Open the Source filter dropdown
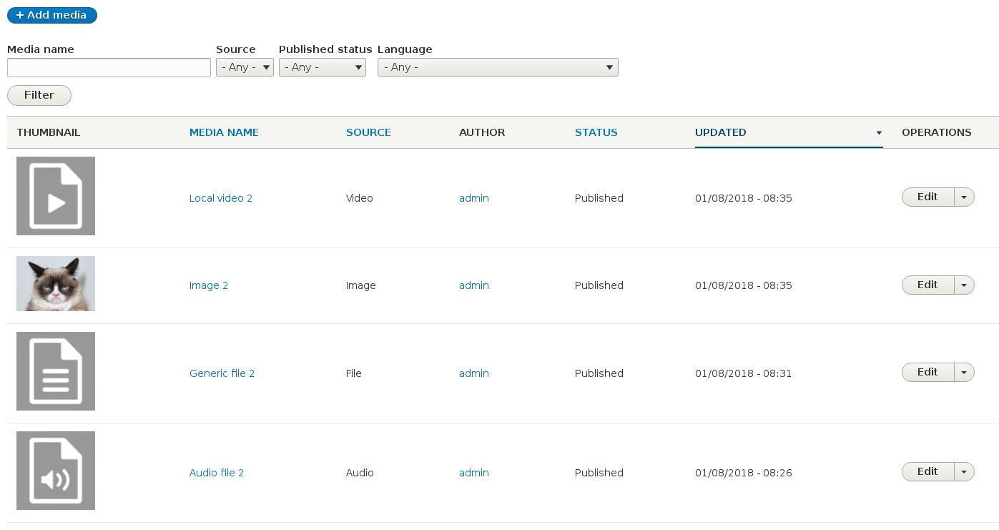This screenshot has width=999, height=530. point(245,67)
